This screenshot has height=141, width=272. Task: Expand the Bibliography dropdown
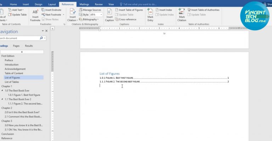click(98, 19)
